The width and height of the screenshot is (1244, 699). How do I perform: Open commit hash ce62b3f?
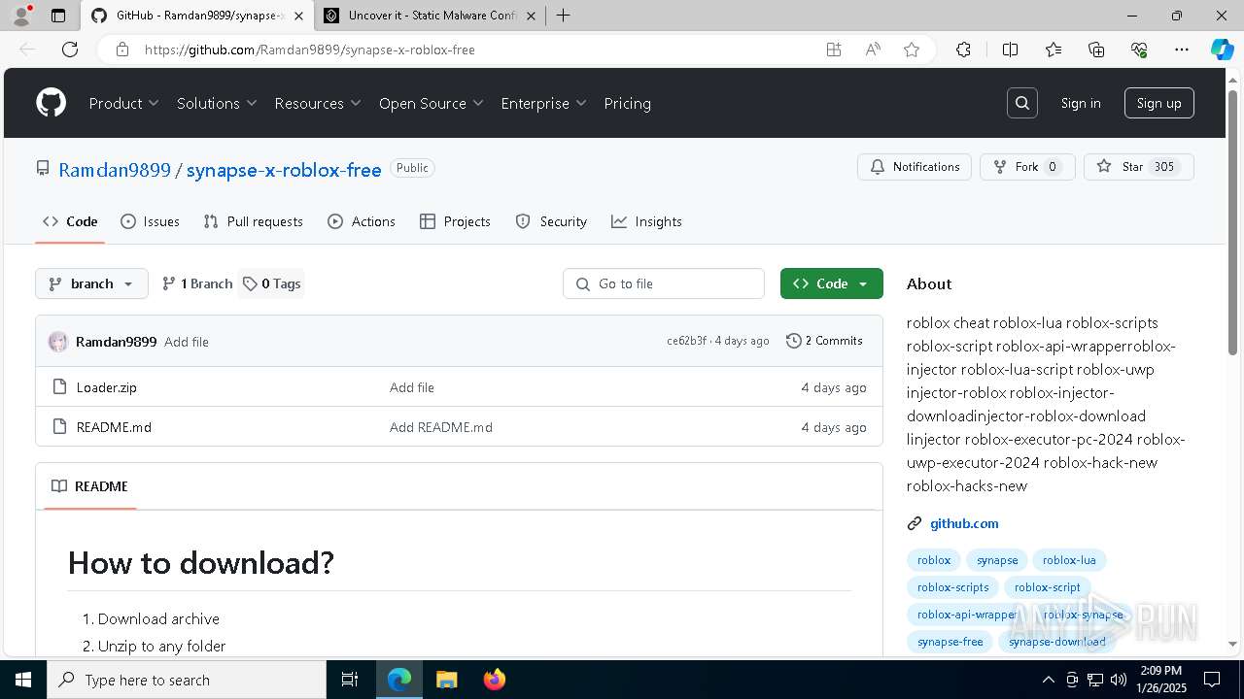(686, 341)
